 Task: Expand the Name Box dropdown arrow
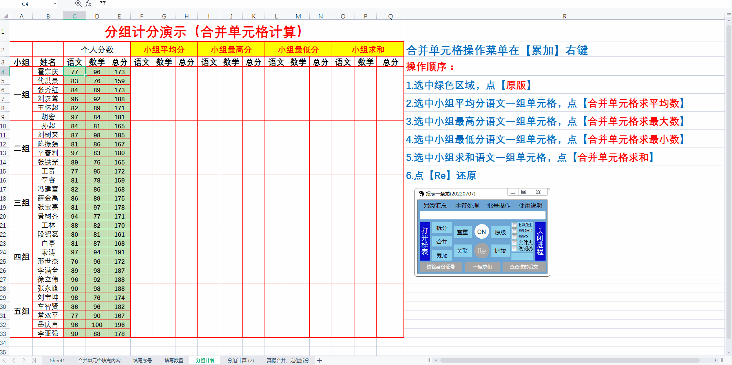pos(55,4)
